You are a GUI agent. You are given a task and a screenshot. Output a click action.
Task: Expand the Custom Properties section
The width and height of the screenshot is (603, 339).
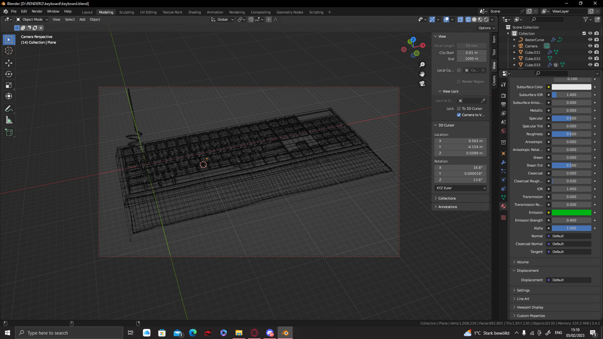pos(531,316)
